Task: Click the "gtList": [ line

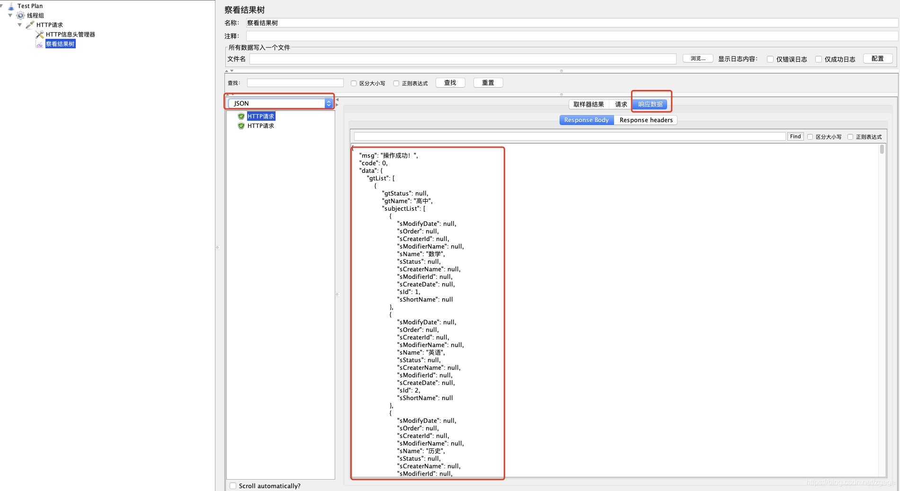Action: point(381,179)
